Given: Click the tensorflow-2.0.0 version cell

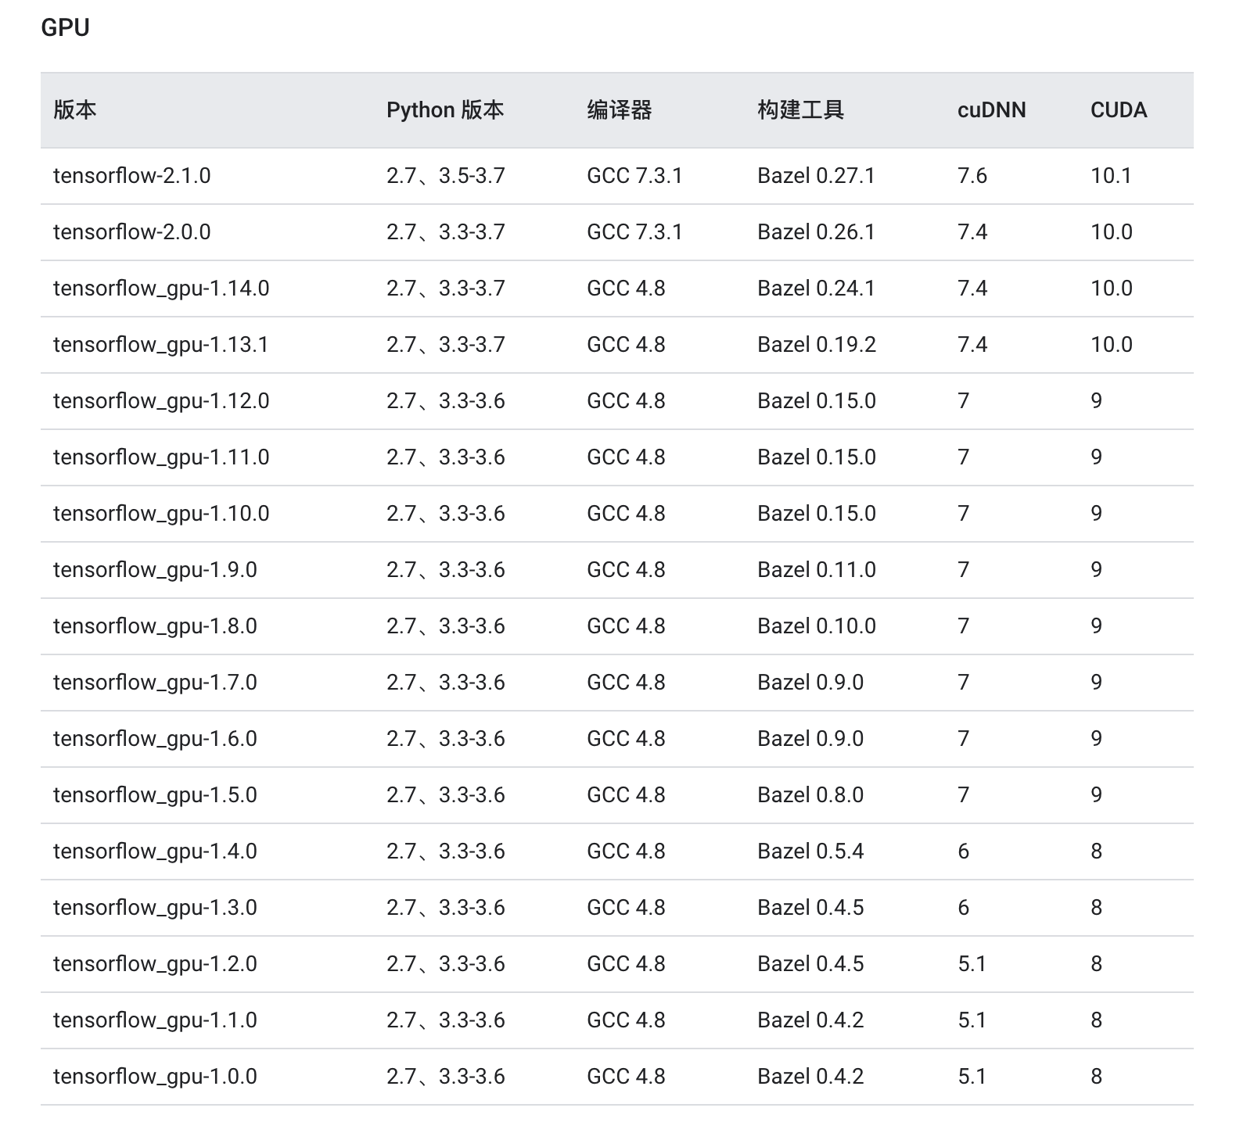Looking at the screenshot, I should click(132, 232).
